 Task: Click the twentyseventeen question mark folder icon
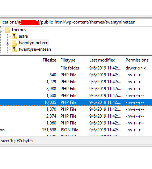coord(14,49)
